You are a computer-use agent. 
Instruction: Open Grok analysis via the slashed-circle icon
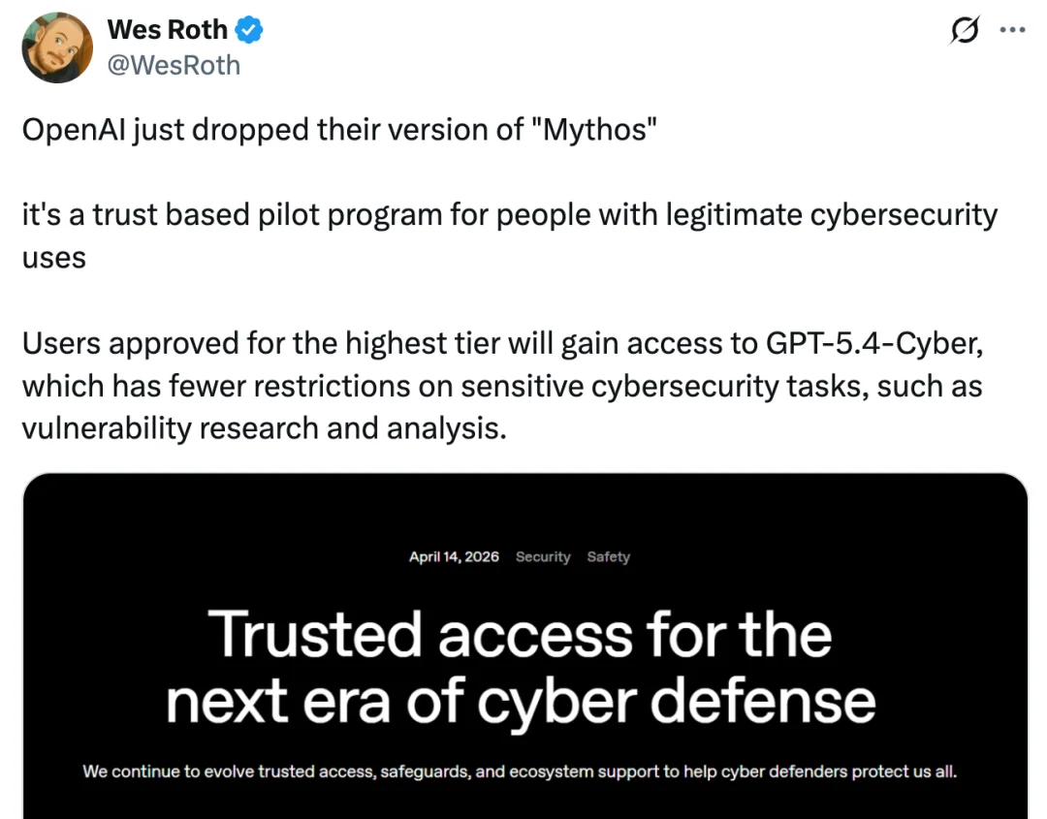coord(965,30)
